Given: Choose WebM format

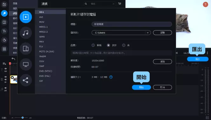Looking at the screenshot, I should click(50, 56).
